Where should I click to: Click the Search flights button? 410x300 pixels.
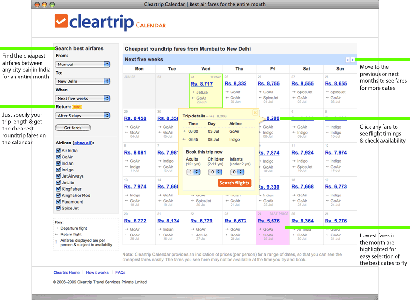coord(234,183)
